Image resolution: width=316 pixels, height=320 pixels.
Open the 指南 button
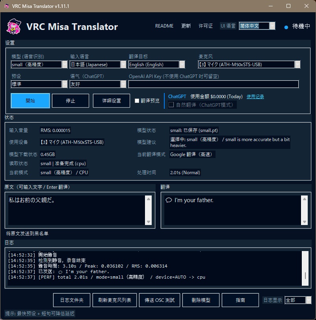(240, 300)
